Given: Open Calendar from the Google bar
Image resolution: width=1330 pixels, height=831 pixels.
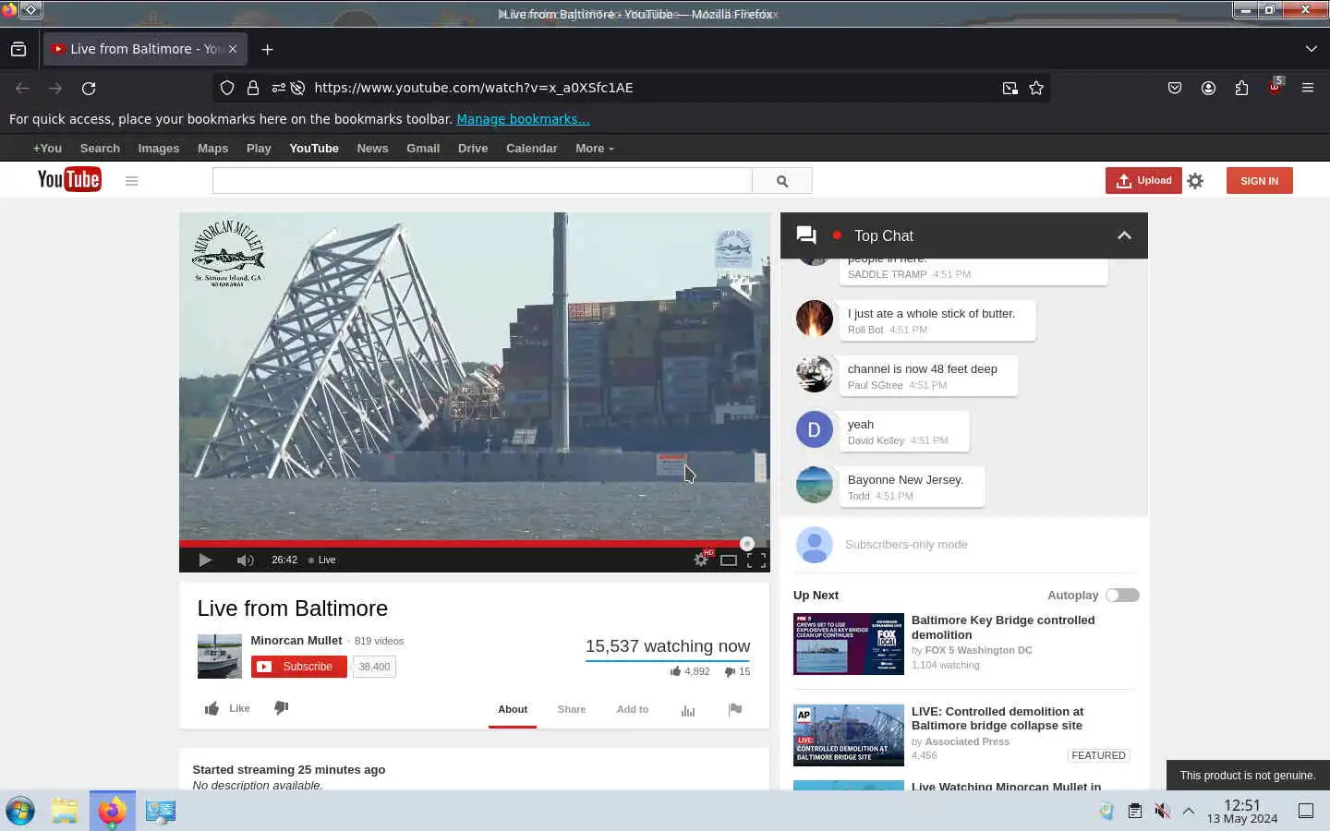Looking at the screenshot, I should (531, 148).
